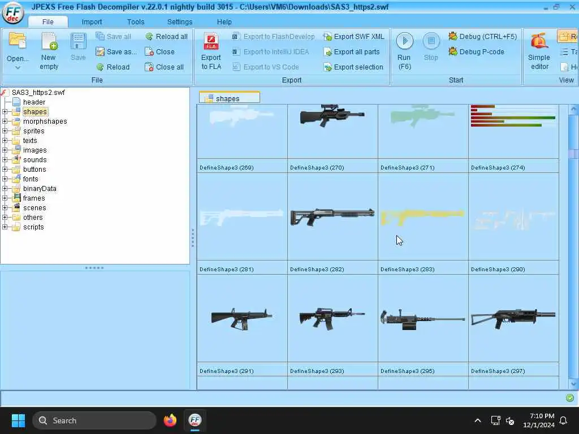The width and height of the screenshot is (579, 434).
Task: Open the Tools ribbon tab
Action: tap(136, 22)
